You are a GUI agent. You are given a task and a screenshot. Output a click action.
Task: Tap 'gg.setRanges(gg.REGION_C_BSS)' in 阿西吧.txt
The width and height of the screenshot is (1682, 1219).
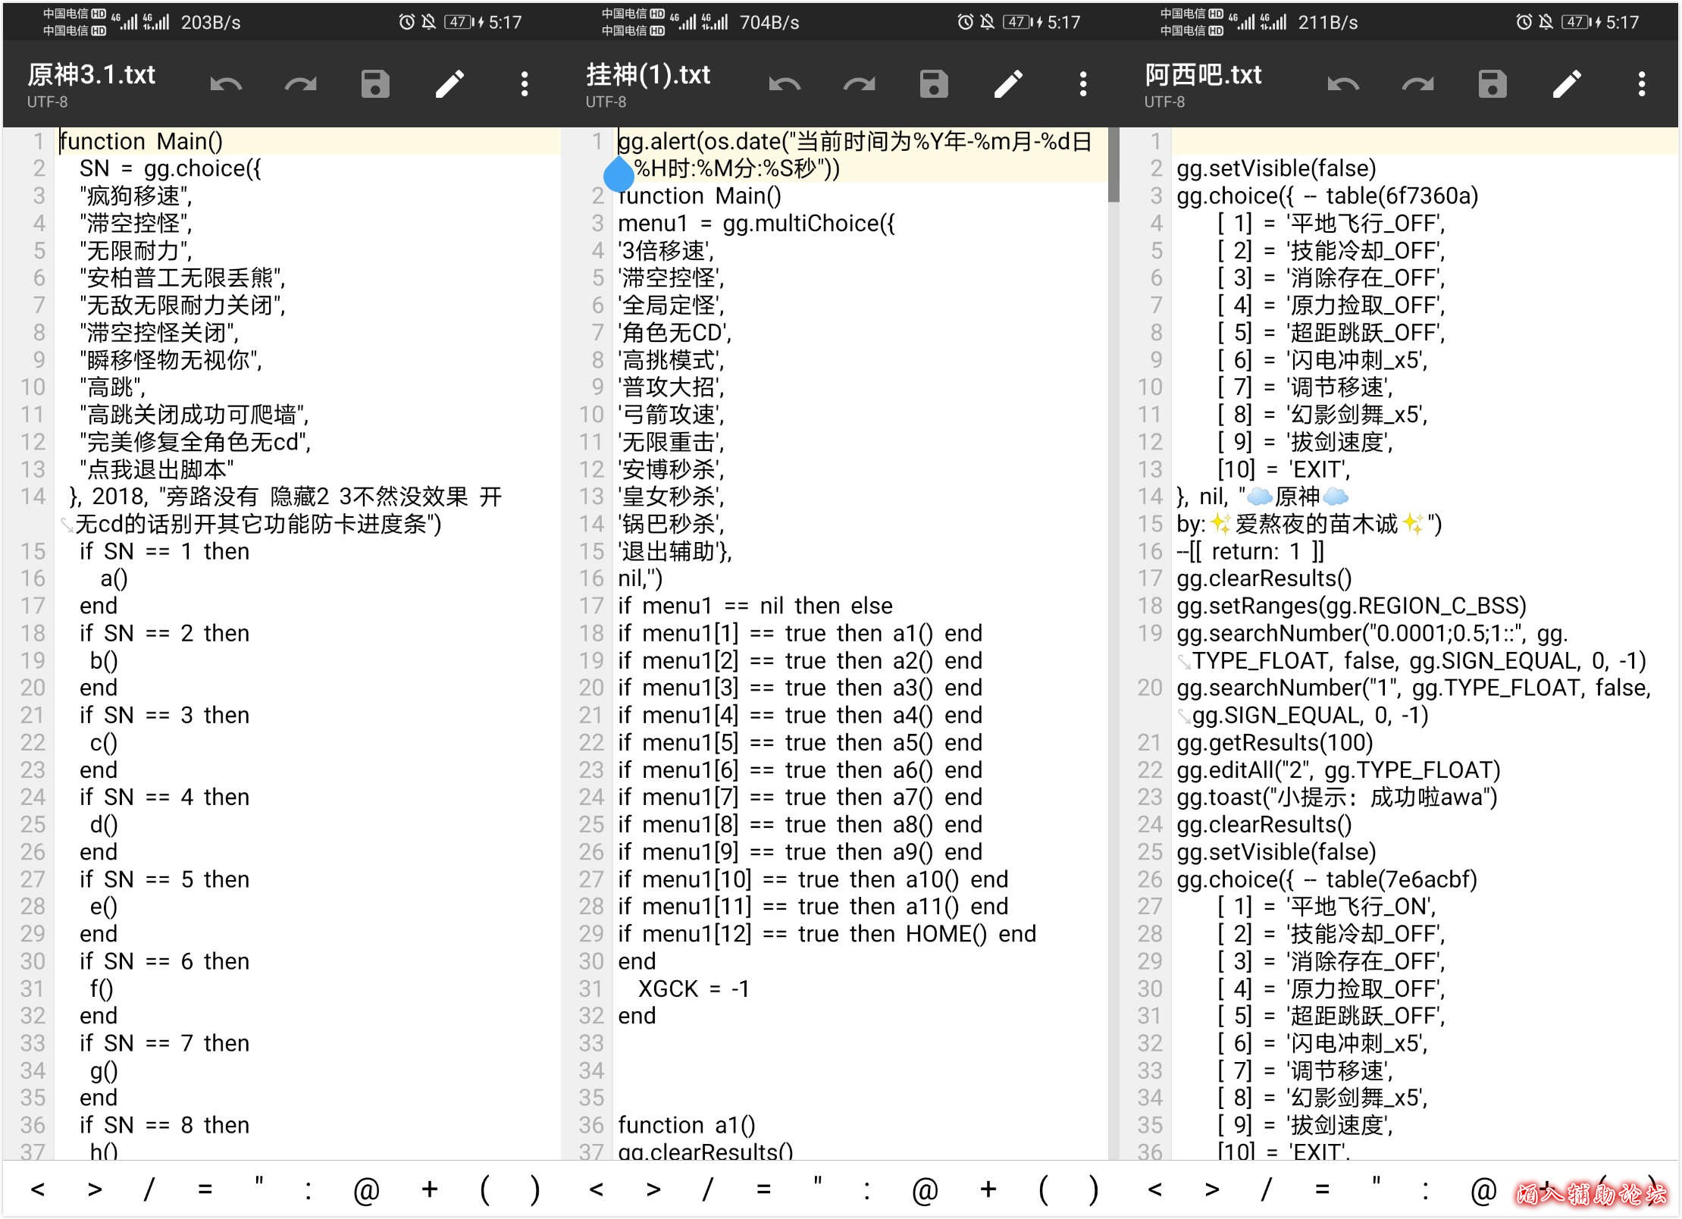pos(1352,606)
